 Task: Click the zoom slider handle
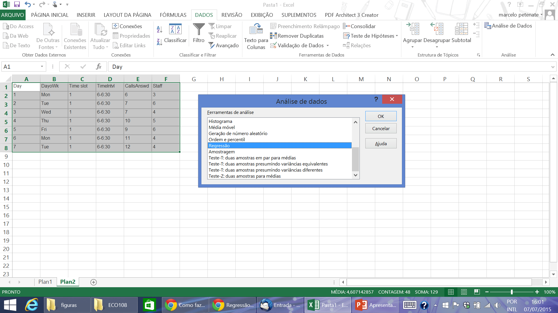click(x=512, y=292)
